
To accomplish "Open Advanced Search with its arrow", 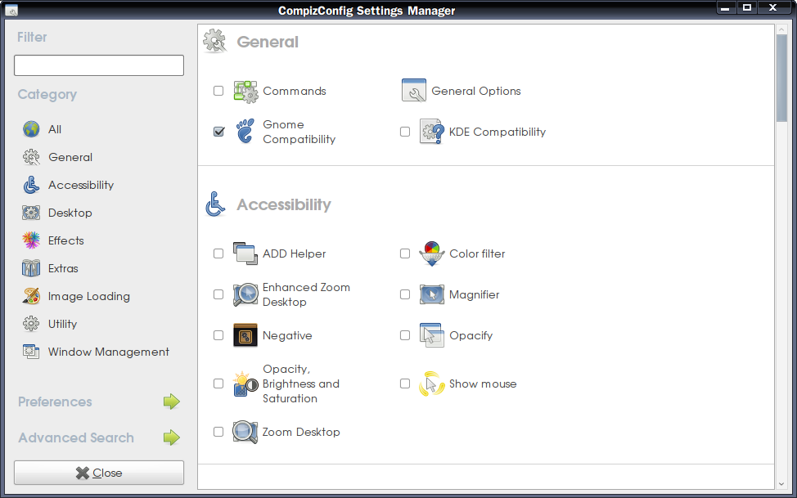I will click(x=172, y=437).
